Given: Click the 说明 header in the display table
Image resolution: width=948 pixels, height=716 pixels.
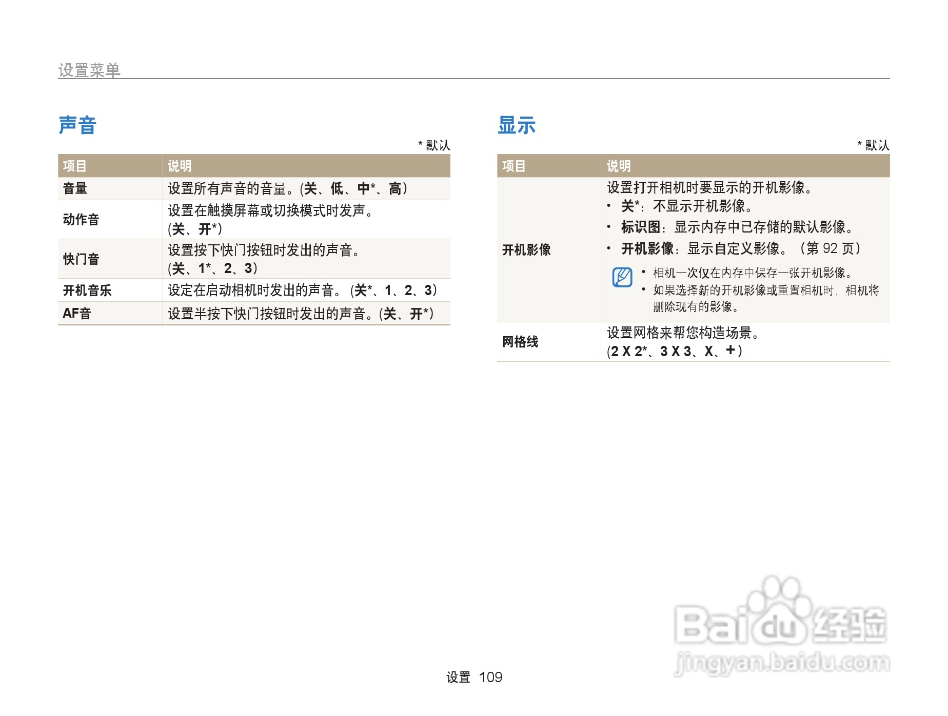Looking at the screenshot, I should [619, 166].
